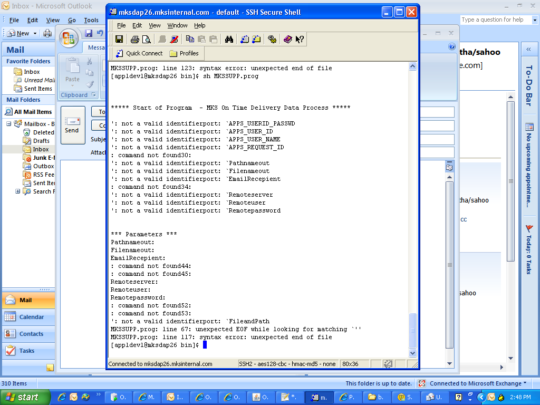Screen dimensions: 540x405
Task: Click the Profiles button
Action: point(184,53)
